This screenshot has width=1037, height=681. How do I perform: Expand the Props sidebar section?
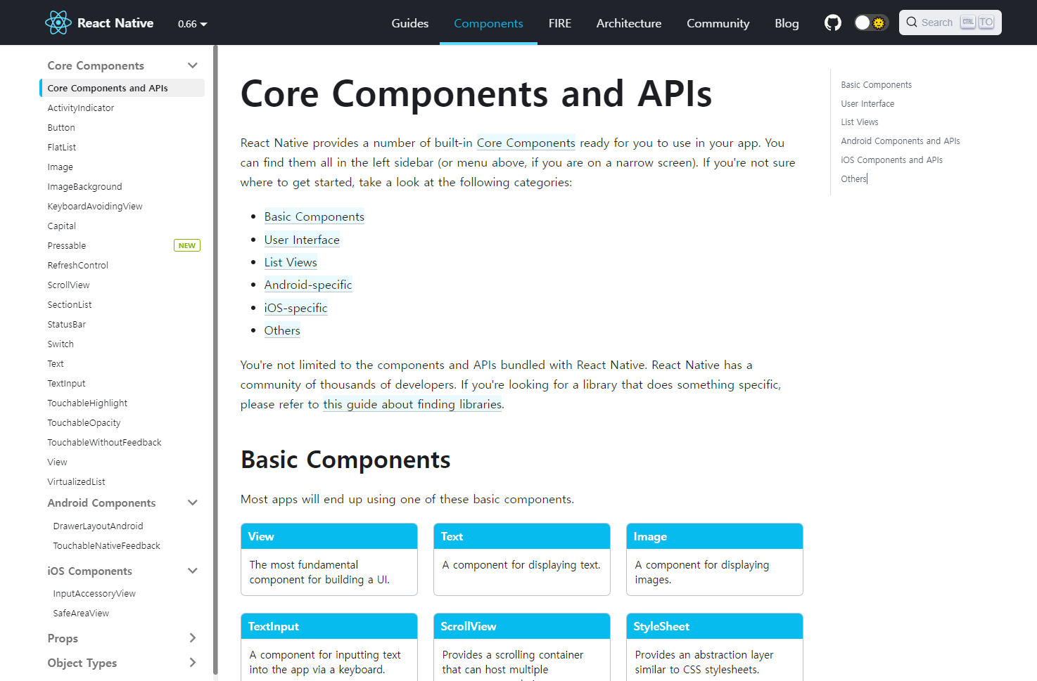tap(192, 638)
